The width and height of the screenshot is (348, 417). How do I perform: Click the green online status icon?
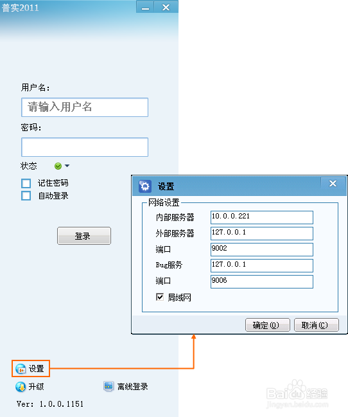pos(58,166)
